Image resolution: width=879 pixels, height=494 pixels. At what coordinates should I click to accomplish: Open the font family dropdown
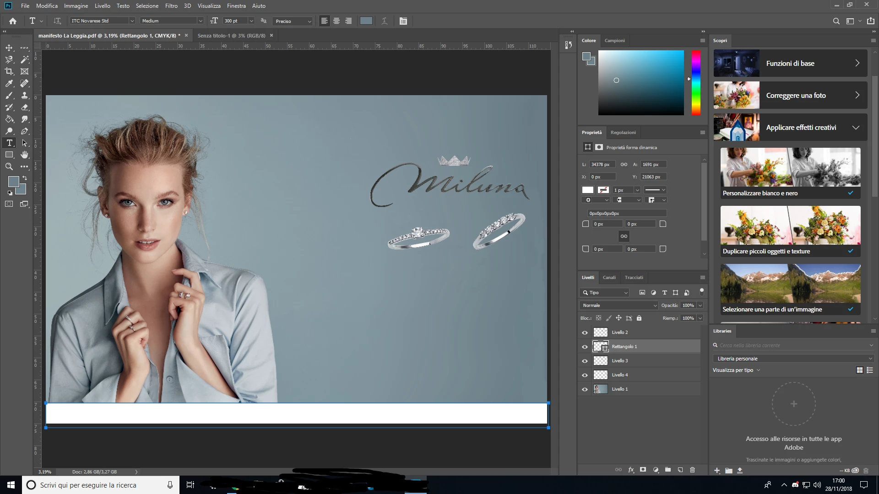click(132, 21)
